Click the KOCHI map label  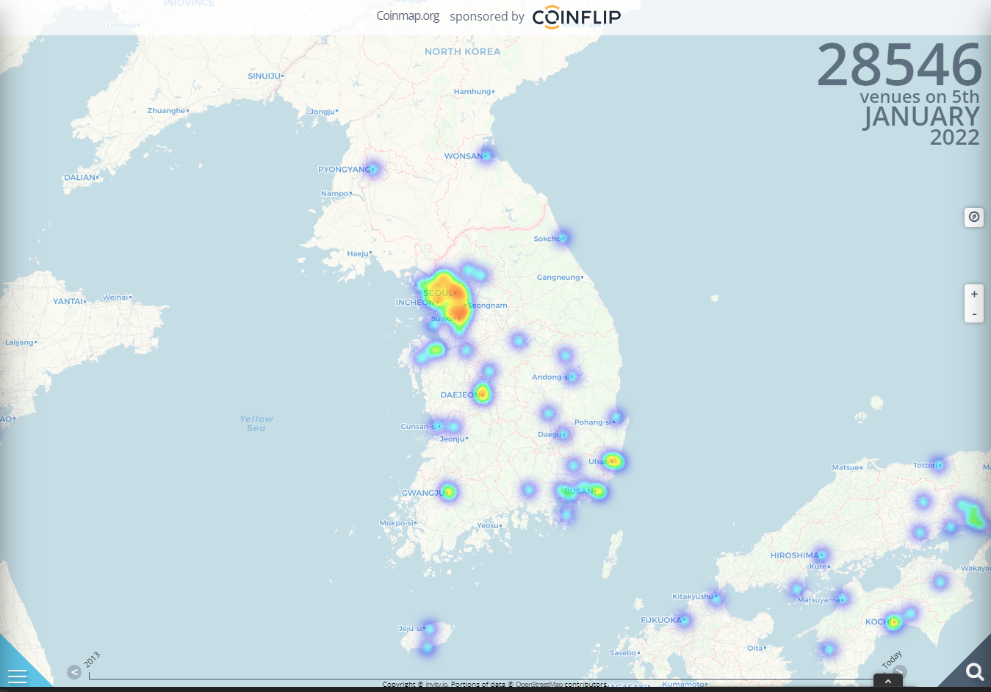878,621
